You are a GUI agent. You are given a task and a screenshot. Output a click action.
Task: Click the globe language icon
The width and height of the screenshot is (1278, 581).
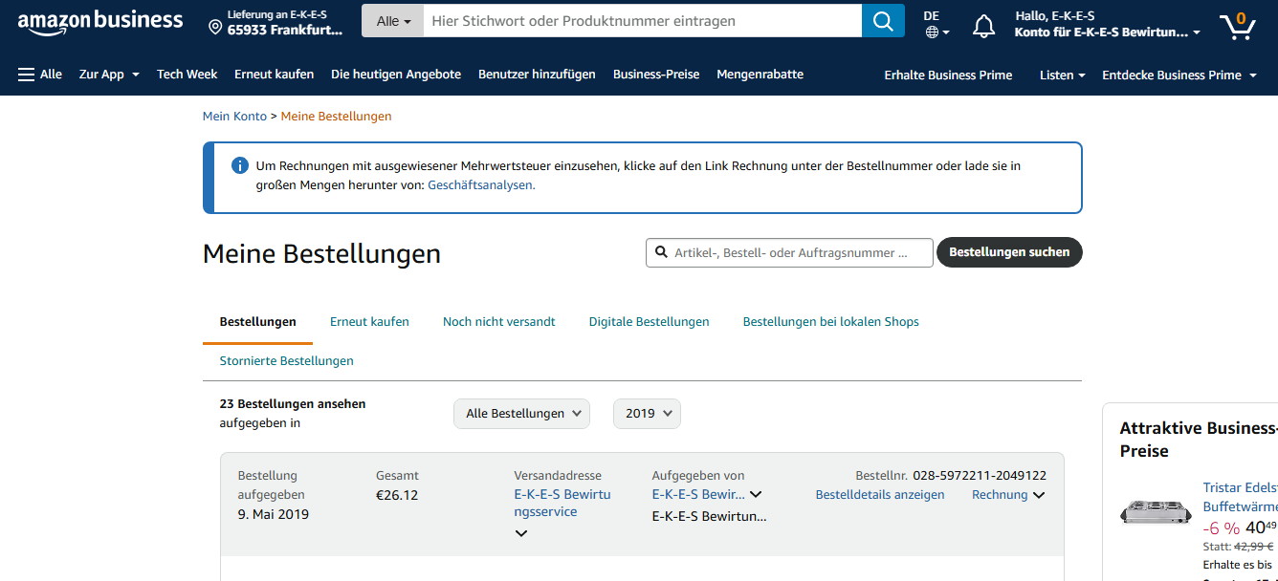(932, 32)
